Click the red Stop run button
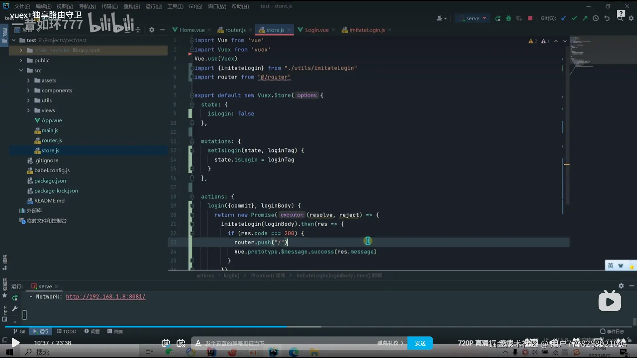637x358 pixels. 530,18
